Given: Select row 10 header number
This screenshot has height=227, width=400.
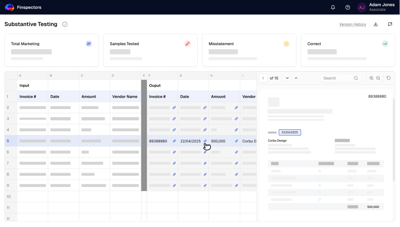Looking at the screenshot, I should (x=11, y=197).
